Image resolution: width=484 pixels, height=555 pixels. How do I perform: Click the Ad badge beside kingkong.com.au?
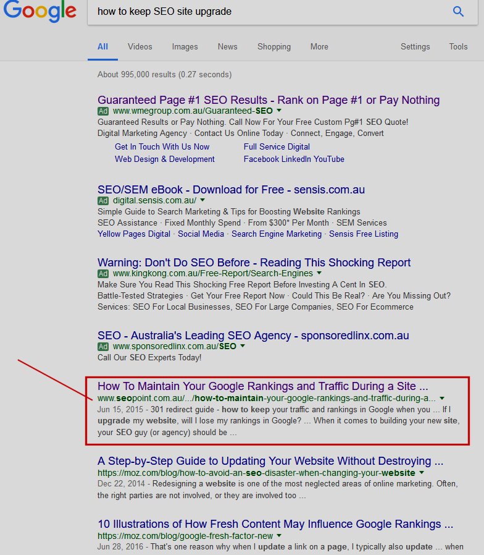[103, 274]
